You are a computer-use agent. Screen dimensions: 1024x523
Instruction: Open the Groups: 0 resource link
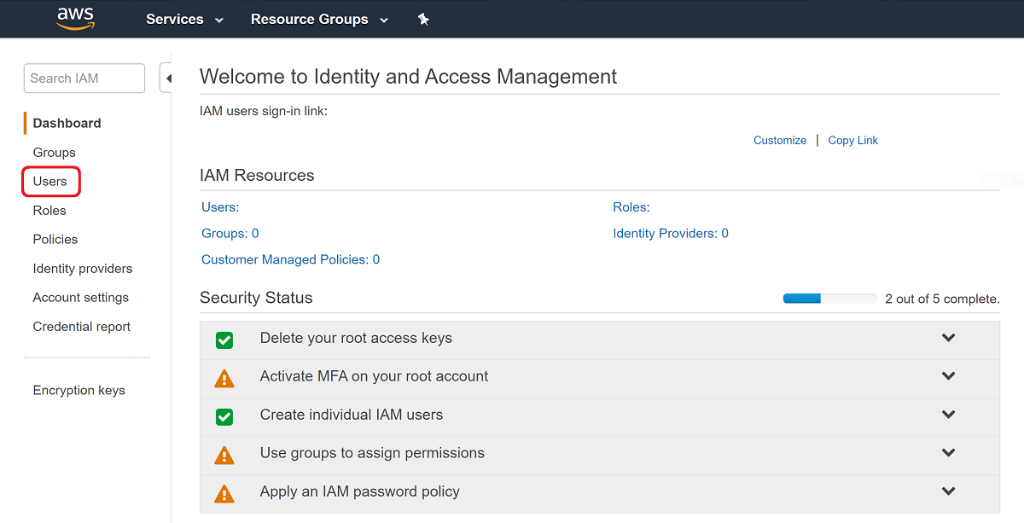click(230, 233)
